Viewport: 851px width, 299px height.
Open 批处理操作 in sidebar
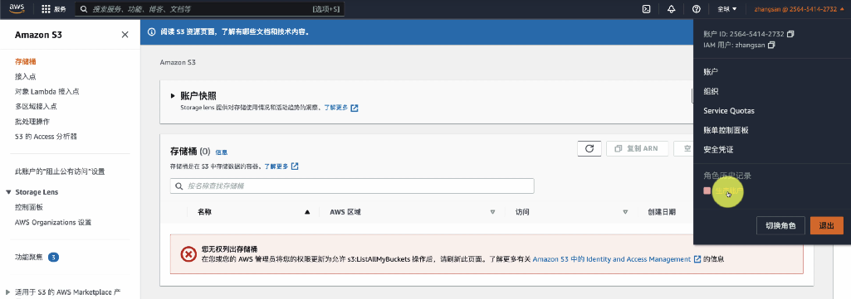pyautogui.click(x=32, y=122)
